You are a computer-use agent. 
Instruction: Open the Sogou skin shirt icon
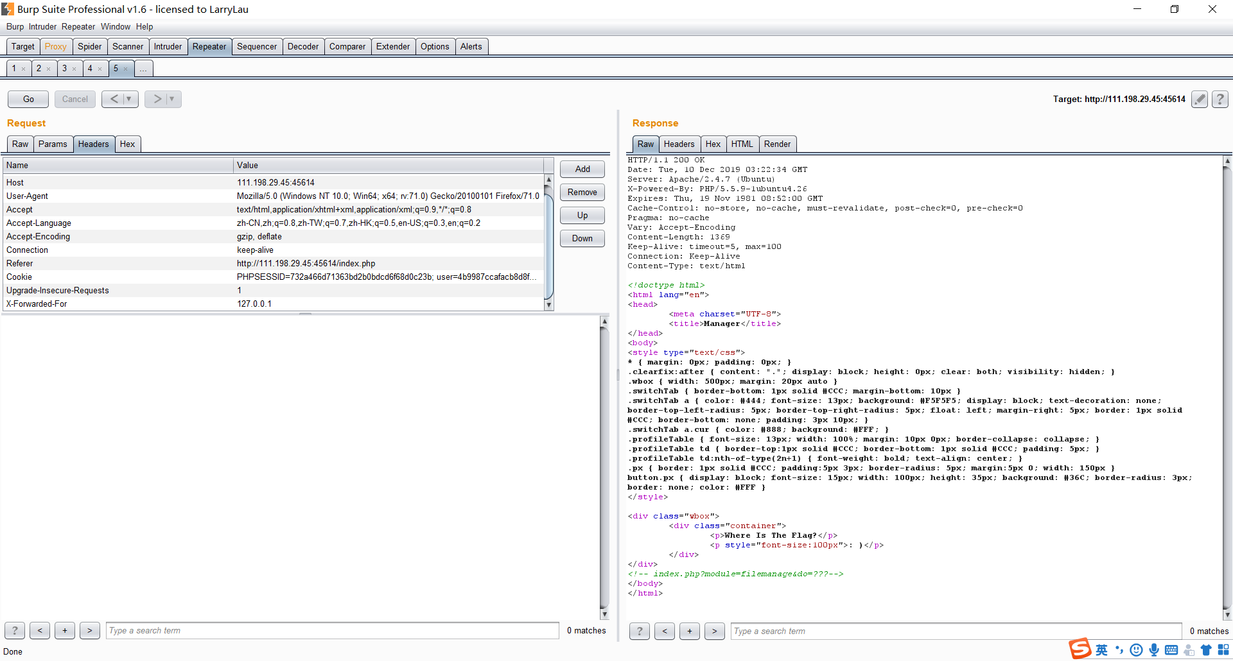pyautogui.click(x=1206, y=650)
